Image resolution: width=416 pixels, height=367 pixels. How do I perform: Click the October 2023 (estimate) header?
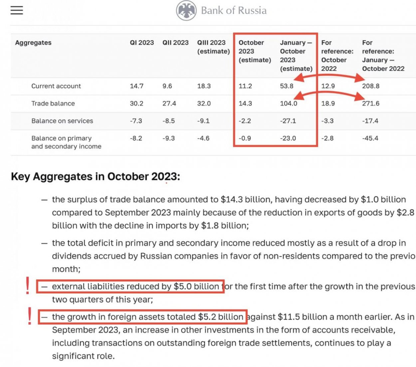coord(255,51)
